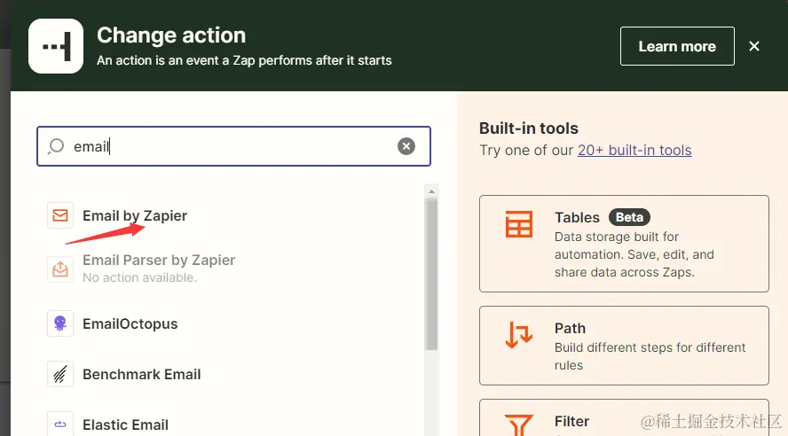Click the Email by Zapier envelope icon
This screenshot has width=788, height=436.
coord(60,215)
